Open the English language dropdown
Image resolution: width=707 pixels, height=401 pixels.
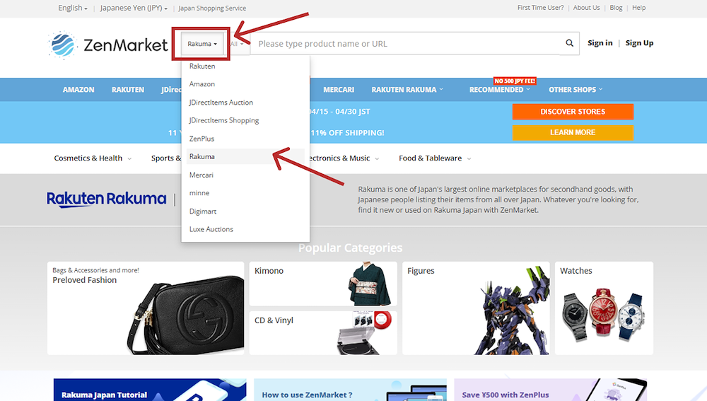73,8
